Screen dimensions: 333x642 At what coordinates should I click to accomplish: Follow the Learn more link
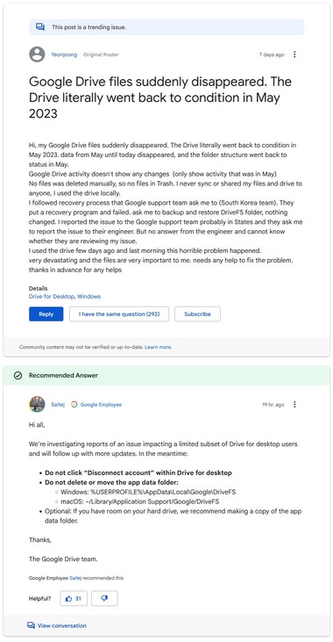pyautogui.click(x=158, y=347)
